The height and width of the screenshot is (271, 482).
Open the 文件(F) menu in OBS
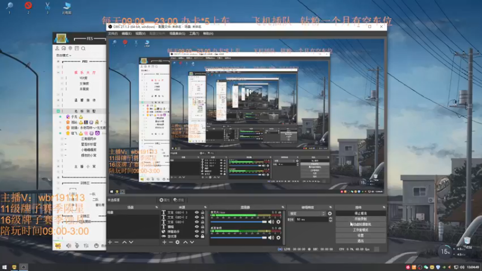(x=113, y=34)
